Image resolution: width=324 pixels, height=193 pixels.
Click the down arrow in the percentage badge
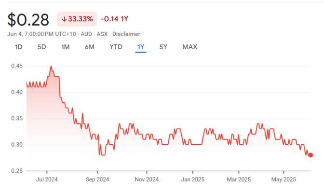click(x=64, y=19)
